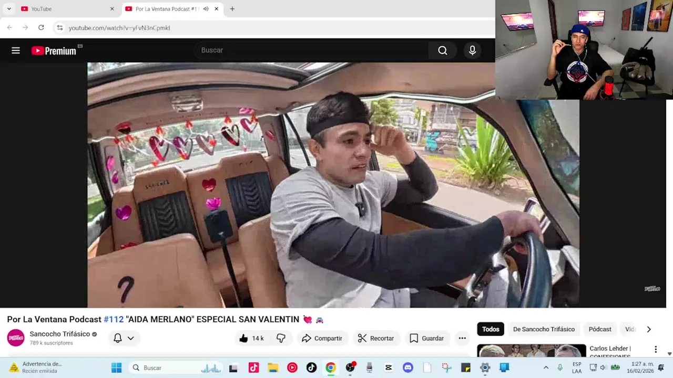Open the microphone app in taskbar
The height and width of the screenshot is (378, 673).
point(370,368)
